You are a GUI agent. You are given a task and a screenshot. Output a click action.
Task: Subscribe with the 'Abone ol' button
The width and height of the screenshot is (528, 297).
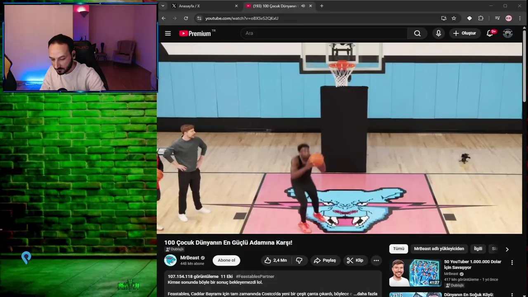[x=226, y=260]
